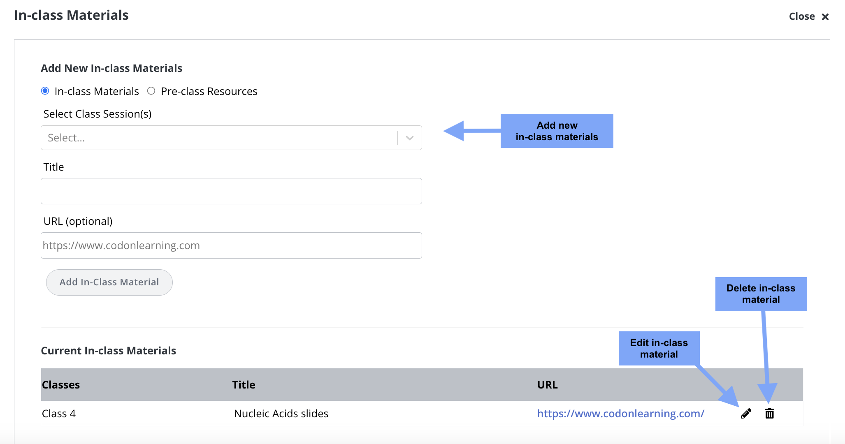Click the Add new in-class materials callout
Viewport: 845px width, 444px height.
click(x=557, y=131)
